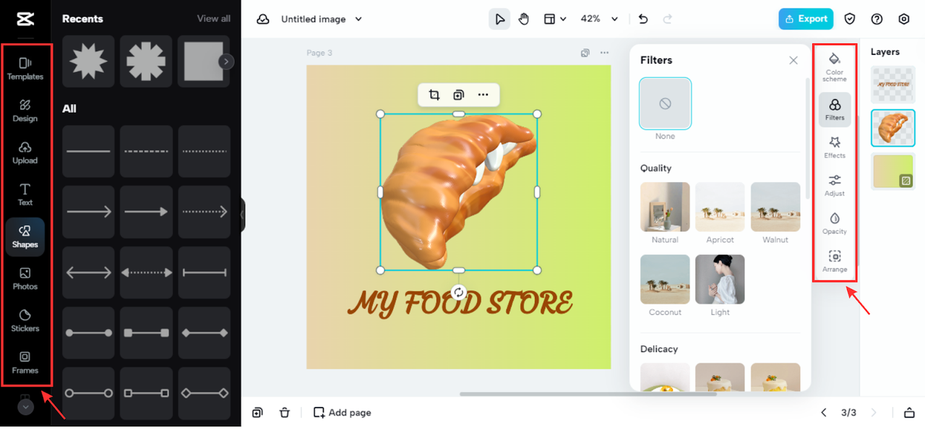The image size is (925, 430).
Task: Open the Frames sidebar panel
Action: tap(25, 362)
